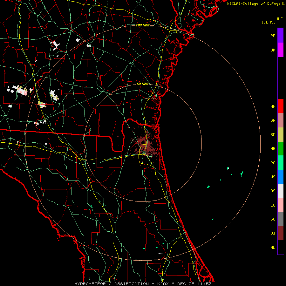Pick the green HR heavy rain swatch
The image size is (286, 286).
click(281, 149)
